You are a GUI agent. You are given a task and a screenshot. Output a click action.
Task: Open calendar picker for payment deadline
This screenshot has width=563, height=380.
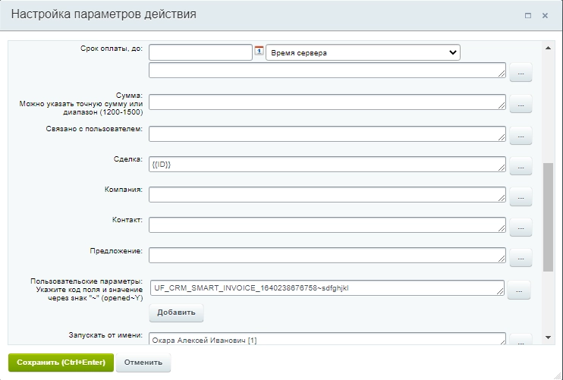point(259,52)
